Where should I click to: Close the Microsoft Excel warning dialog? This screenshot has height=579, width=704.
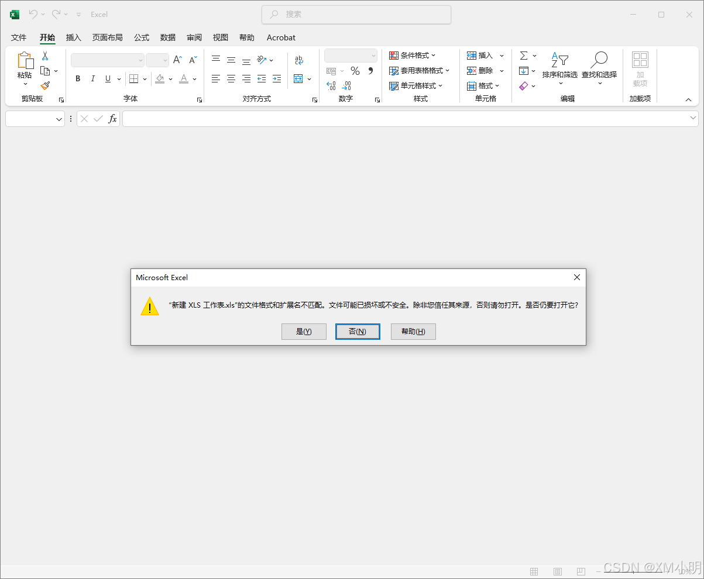point(577,277)
